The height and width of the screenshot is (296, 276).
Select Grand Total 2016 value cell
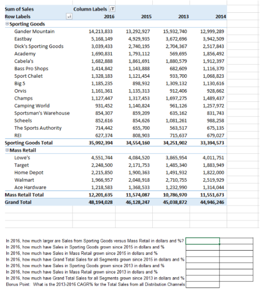[x=101, y=202]
